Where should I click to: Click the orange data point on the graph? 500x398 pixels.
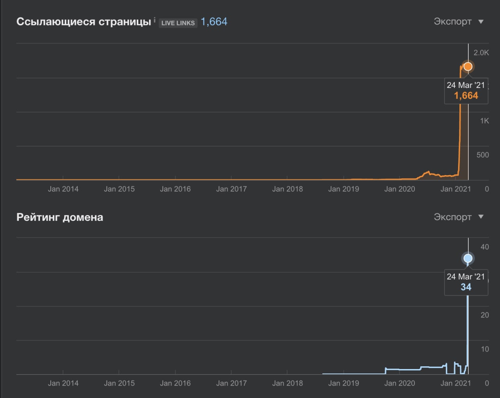[x=468, y=67]
